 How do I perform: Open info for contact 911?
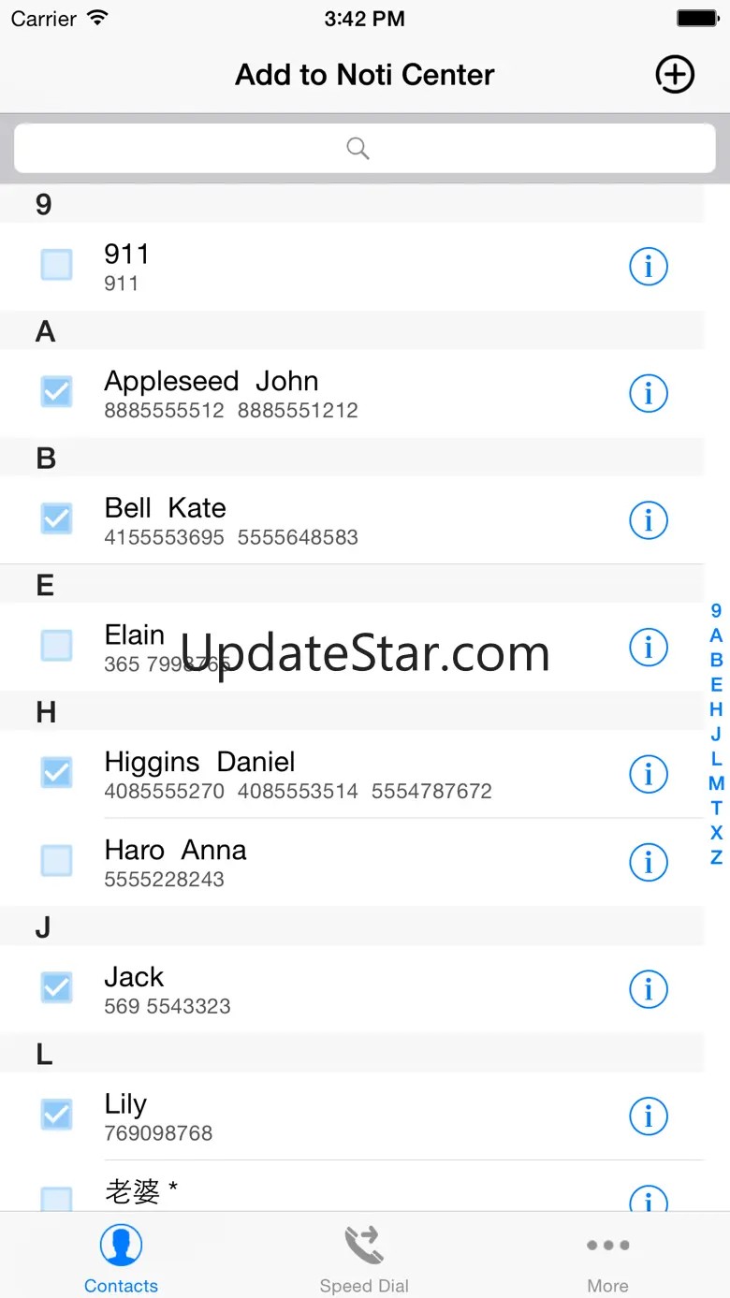tap(648, 267)
